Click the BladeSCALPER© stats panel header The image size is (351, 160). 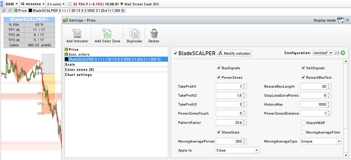tap(29, 19)
